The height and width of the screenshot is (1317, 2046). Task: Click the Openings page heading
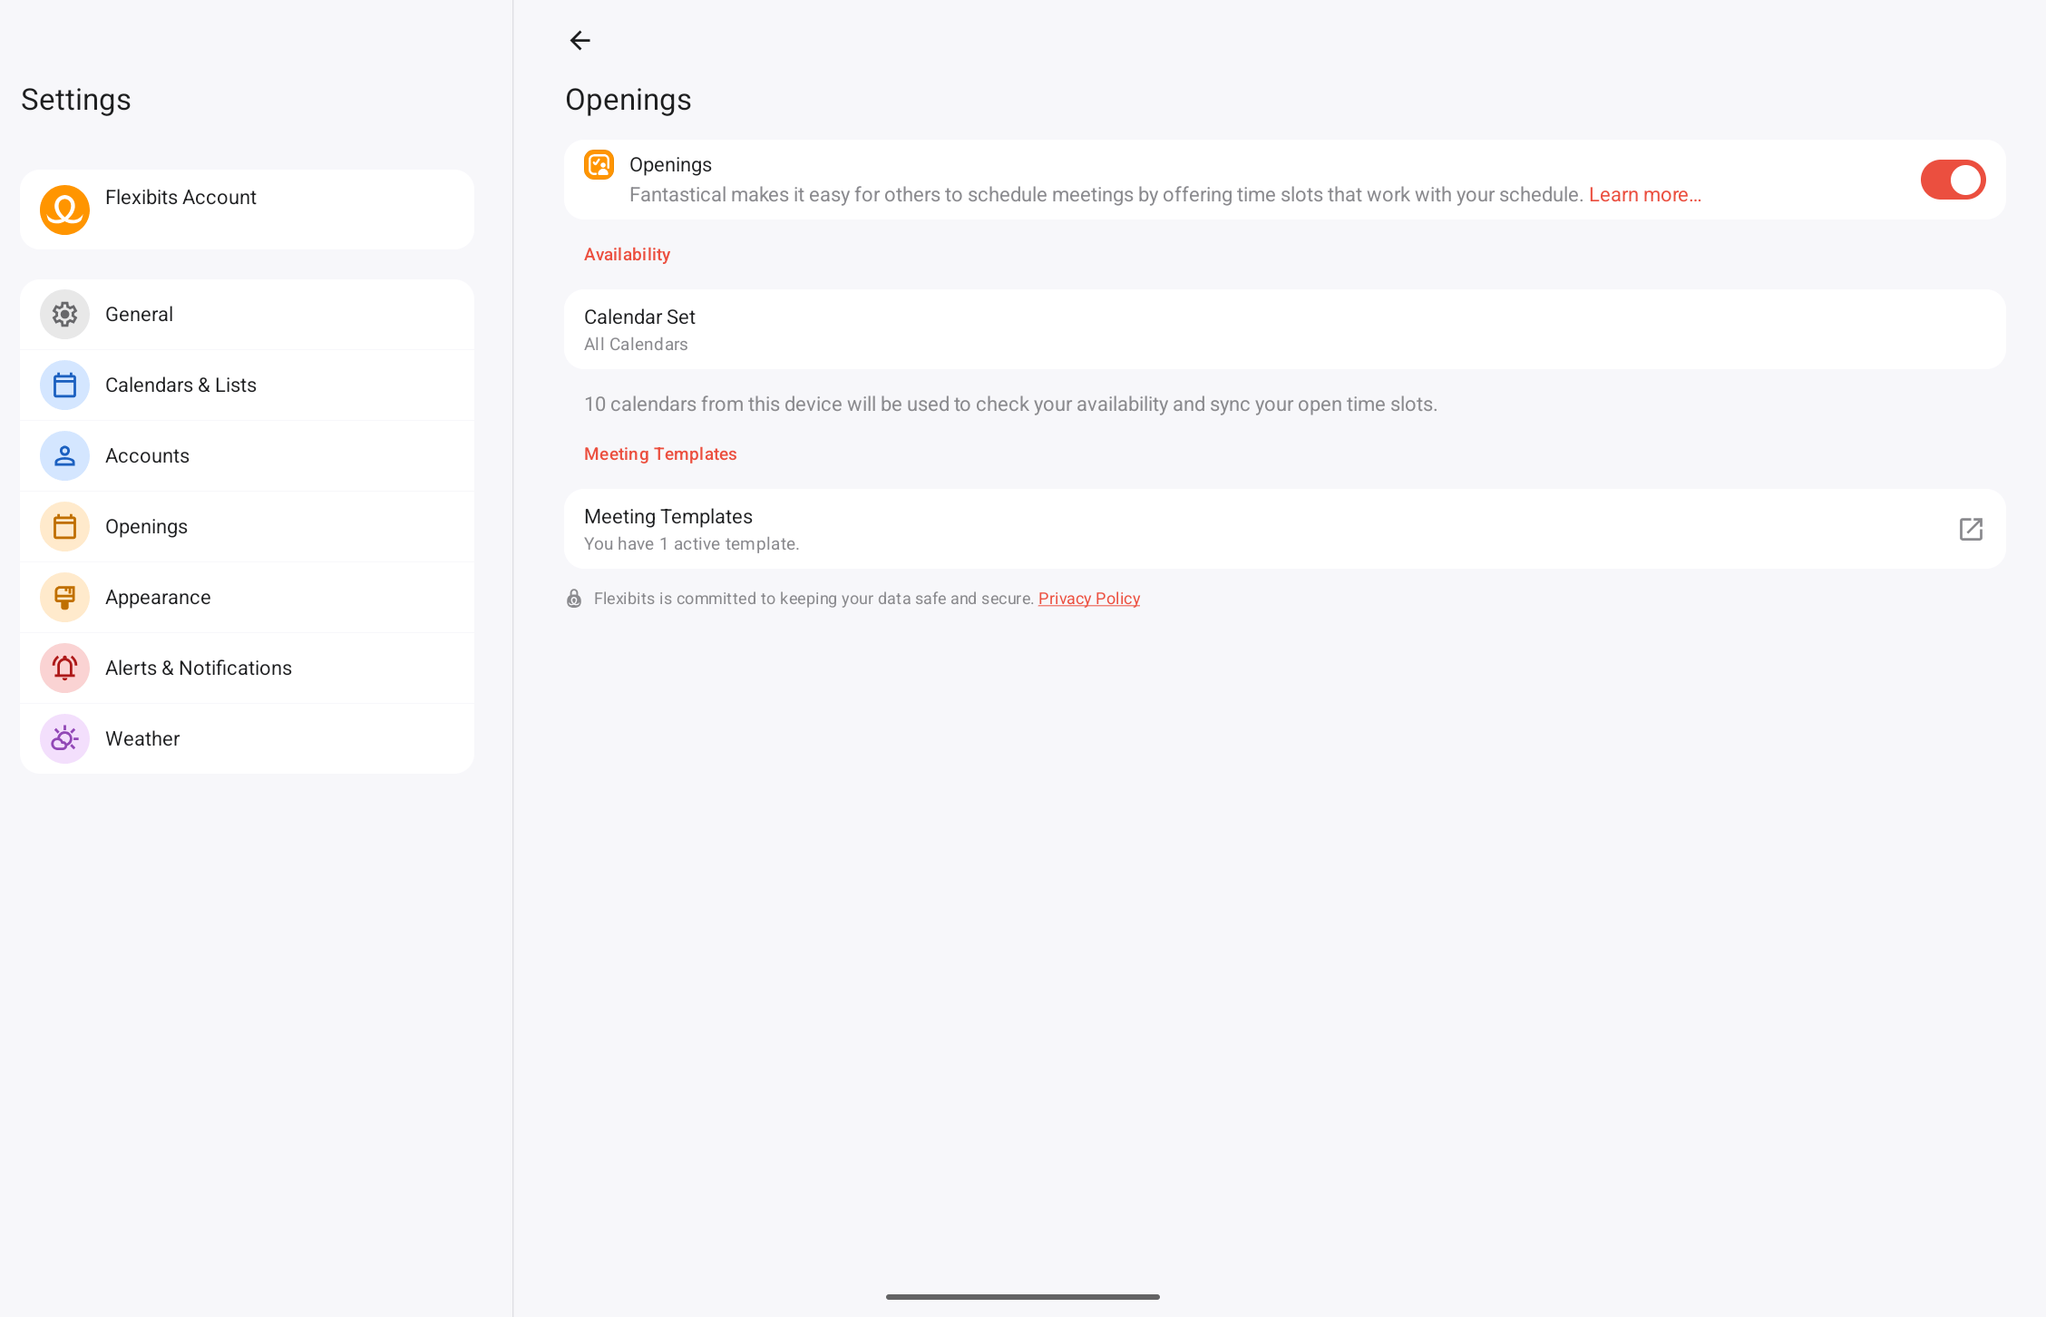coord(628,100)
